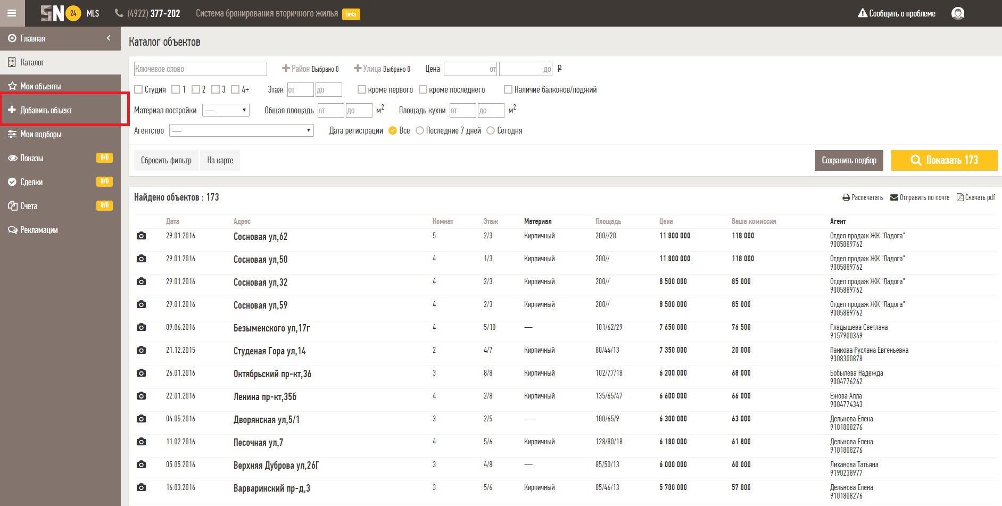
Task: Click the Ключевое слово search field
Action: [x=200, y=69]
